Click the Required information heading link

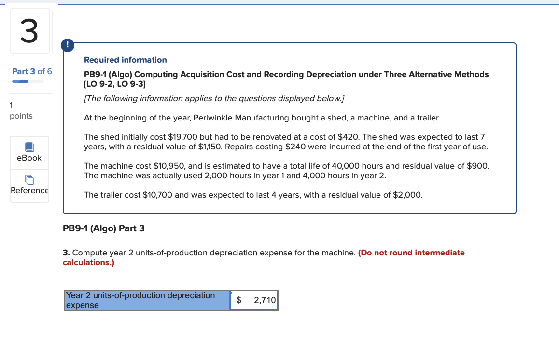point(125,60)
